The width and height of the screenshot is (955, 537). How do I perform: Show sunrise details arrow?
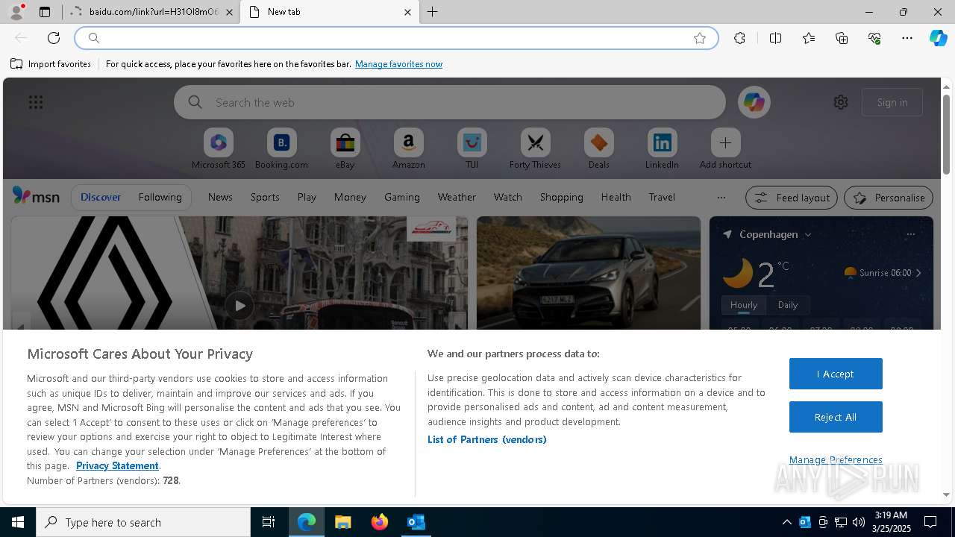coord(918,273)
